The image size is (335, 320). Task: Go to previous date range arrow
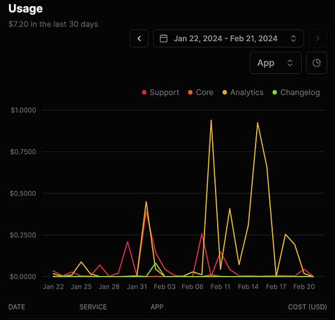pos(139,38)
